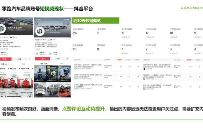Viewport: 203px width, 128px height.
Task: Tap the back arrow on second profile
Action: (x=37, y=24)
